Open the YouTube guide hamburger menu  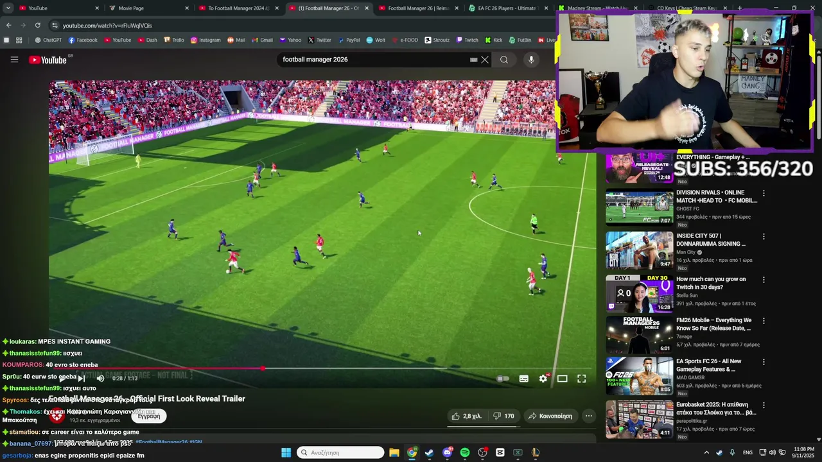pyautogui.click(x=14, y=60)
